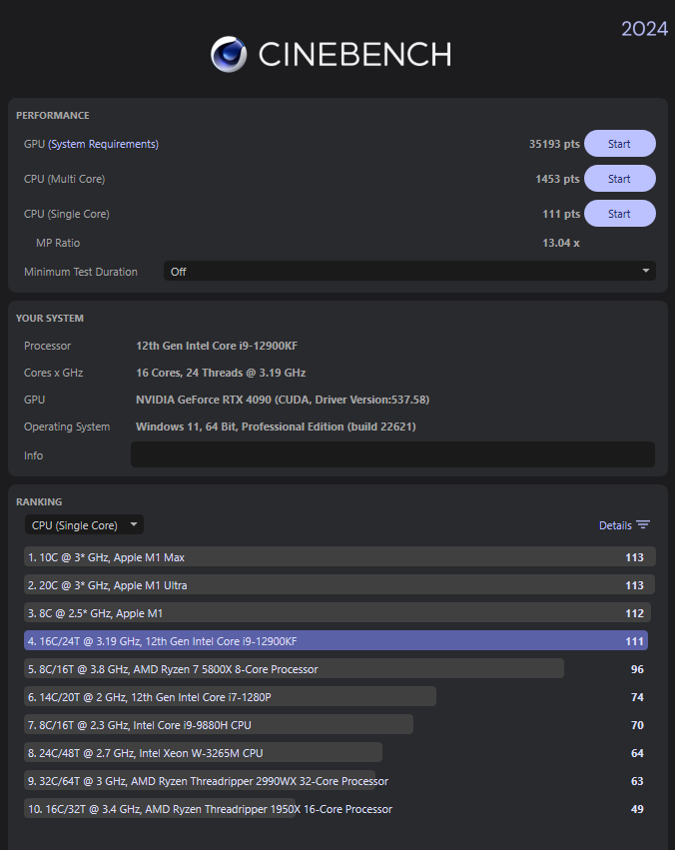This screenshot has width=675, height=850.
Task: Expand the Minimum Test Duration Off dropdown
Action: tap(409, 271)
